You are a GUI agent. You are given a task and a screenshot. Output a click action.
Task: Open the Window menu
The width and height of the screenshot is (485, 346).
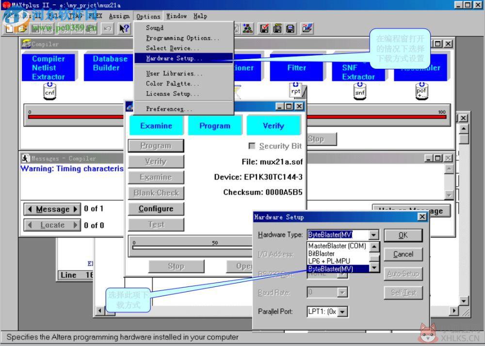point(177,16)
